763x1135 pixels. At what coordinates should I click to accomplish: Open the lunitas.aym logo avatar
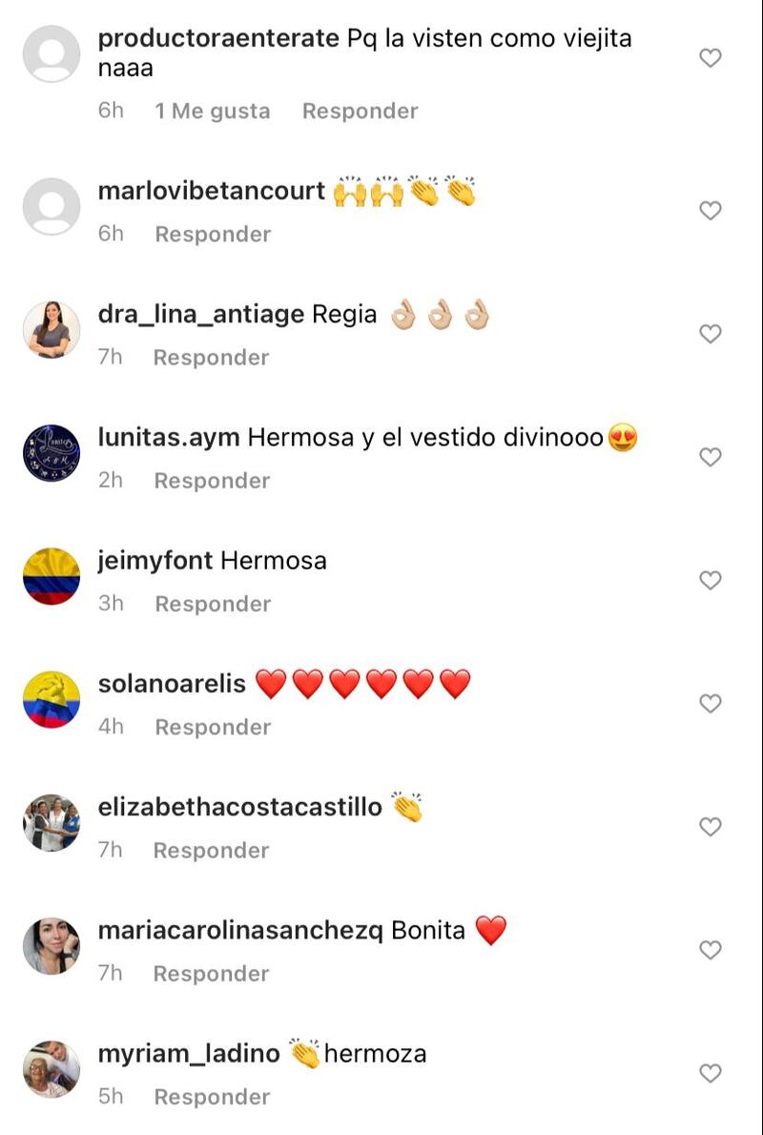(x=52, y=453)
